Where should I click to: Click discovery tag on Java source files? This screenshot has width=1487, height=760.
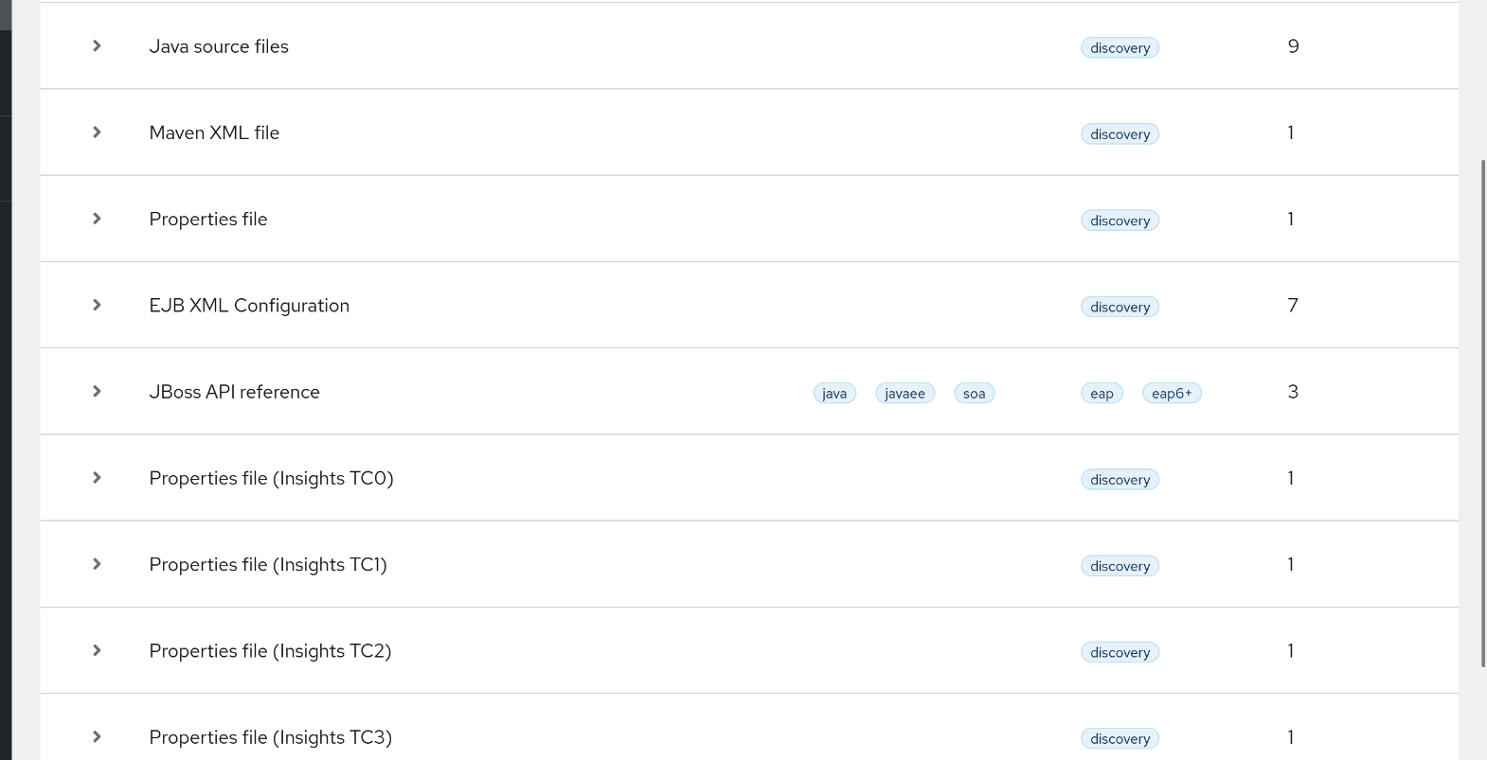point(1120,47)
